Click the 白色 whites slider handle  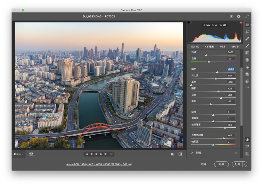pos(221,98)
